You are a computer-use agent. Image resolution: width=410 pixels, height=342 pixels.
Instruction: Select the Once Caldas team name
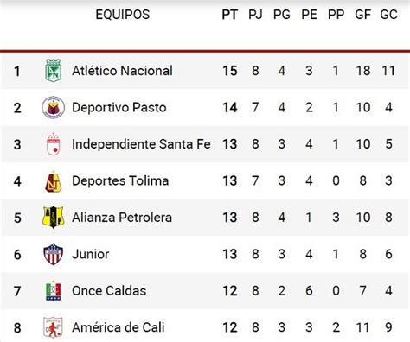109,291
